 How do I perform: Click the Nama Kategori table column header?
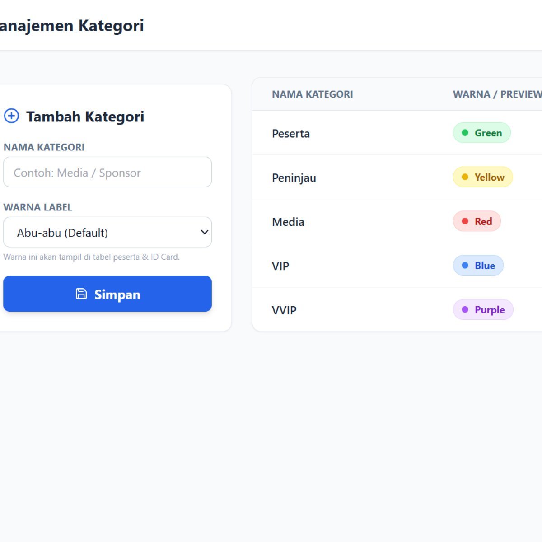(313, 94)
